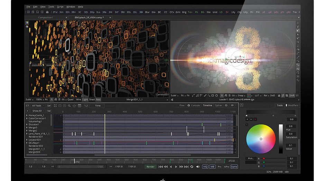This screenshot has width=325, height=181.
Task: Add the Glo glow tool
Action: [154, 12]
